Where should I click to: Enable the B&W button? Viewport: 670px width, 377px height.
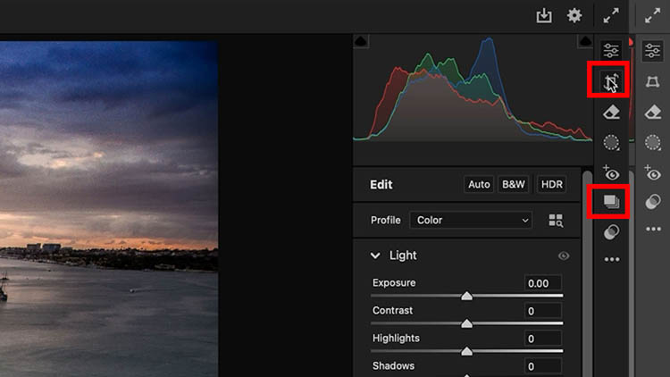click(513, 184)
